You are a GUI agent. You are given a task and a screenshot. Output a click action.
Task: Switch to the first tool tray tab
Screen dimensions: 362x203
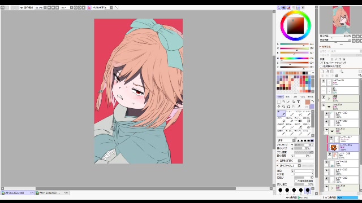tap(280, 96)
